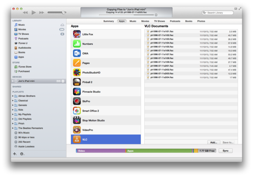
Task: Select the VLC app
Action: pos(106,140)
